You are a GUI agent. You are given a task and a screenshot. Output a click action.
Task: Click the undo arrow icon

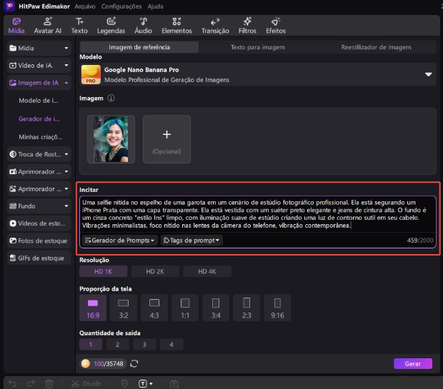click(12, 383)
